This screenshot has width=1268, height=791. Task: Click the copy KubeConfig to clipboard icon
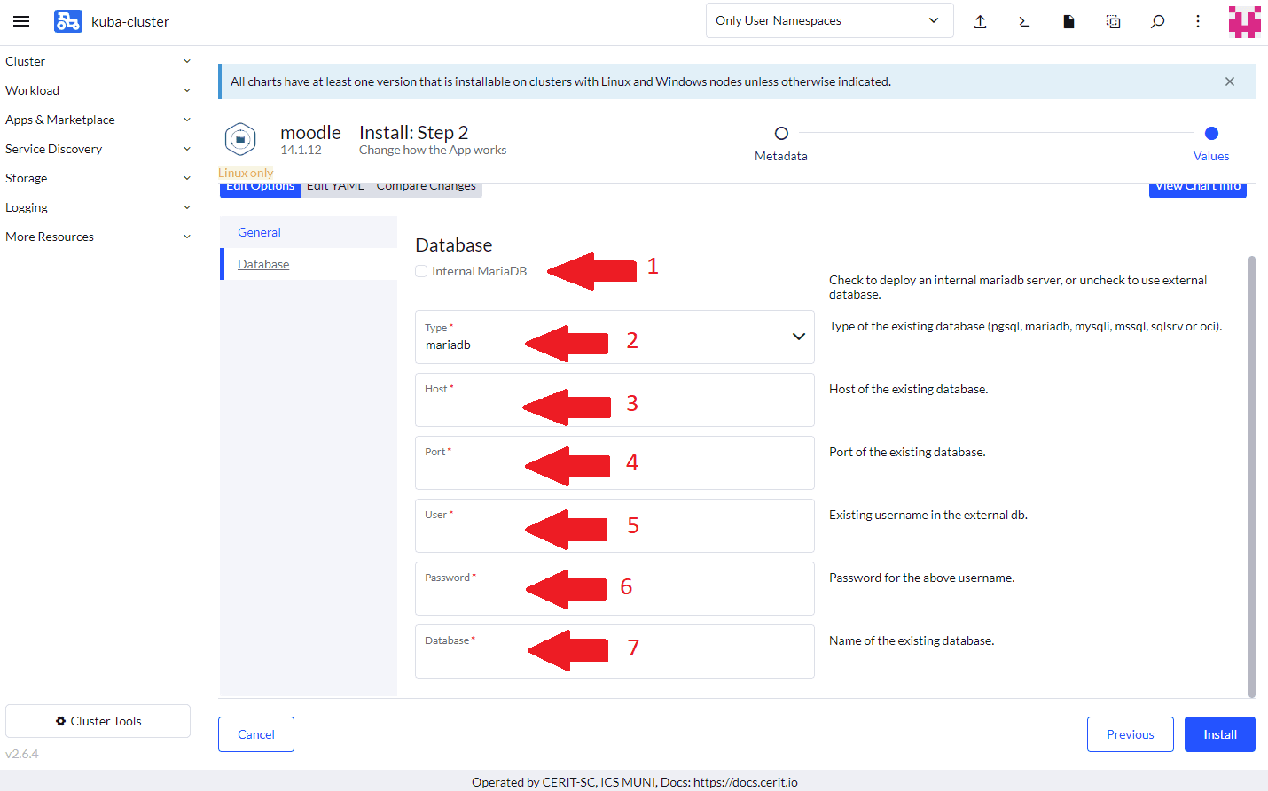(1113, 21)
